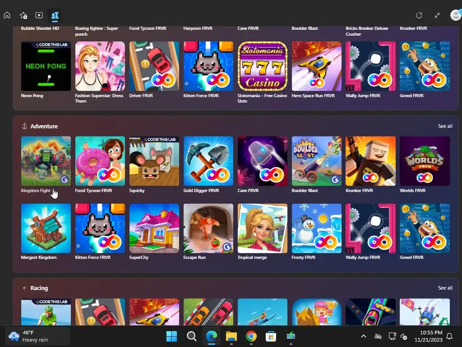Click Bricks Breaker Deluxe Crusher title
This screenshot has height=347, width=462.
point(367,31)
